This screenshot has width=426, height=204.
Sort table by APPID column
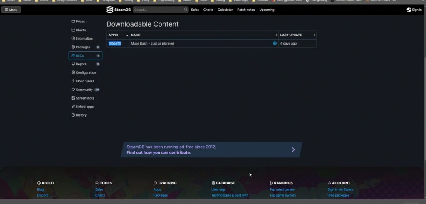pyautogui.click(x=118, y=35)
